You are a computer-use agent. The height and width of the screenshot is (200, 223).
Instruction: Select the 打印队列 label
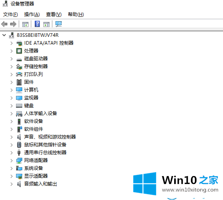click(x=34, y=74)
